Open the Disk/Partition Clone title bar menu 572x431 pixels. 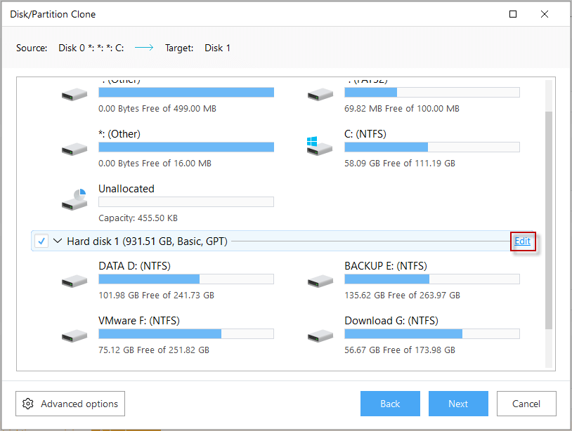53,13
